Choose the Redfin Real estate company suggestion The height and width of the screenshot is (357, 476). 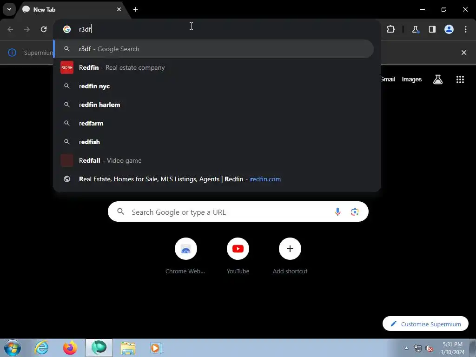tap(214, 67)
